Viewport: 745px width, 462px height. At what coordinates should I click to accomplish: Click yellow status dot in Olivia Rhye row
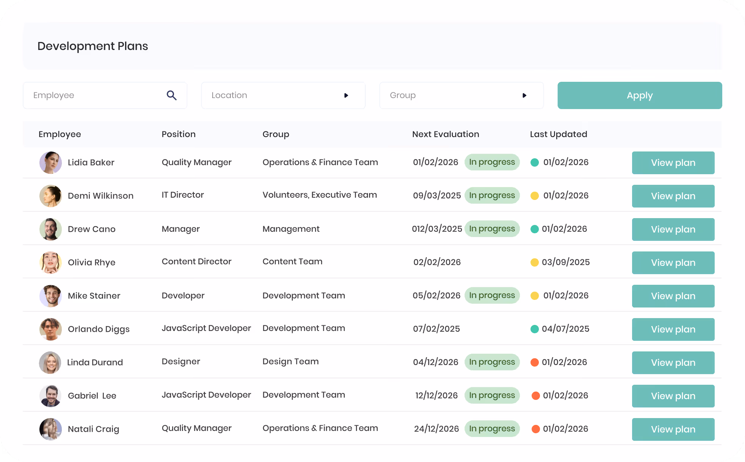coord(535,262)
